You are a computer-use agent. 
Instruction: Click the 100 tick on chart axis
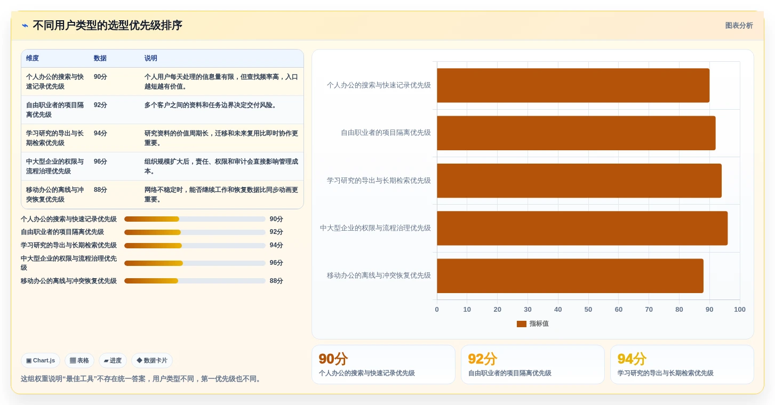(x=740, y=310)
